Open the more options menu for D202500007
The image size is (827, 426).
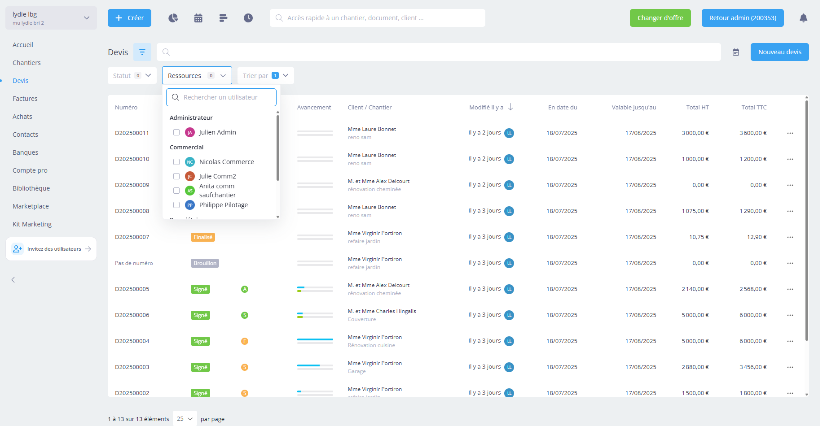coord(790,237)
